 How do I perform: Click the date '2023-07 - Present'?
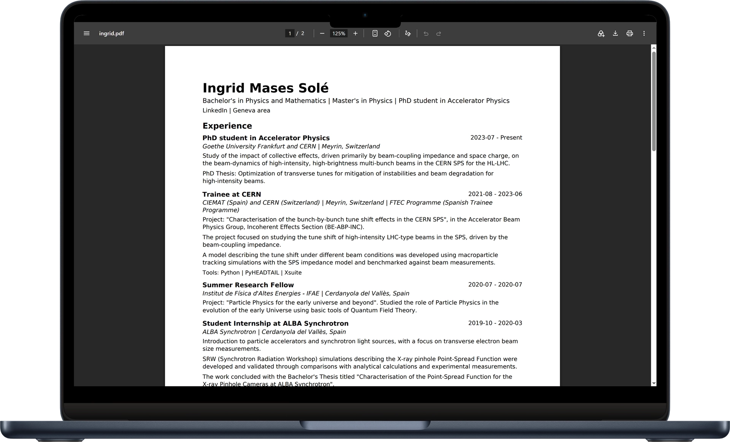[496, 138]
